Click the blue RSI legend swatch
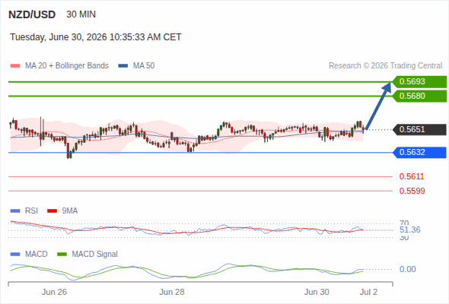The height and width of the screenshot is (304, 449). click(15, 211)
